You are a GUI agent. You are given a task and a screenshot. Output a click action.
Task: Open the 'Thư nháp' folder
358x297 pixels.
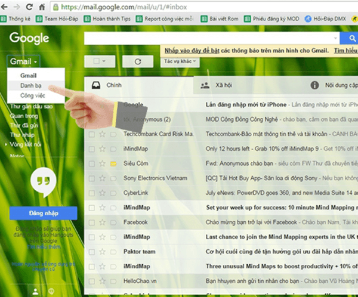(x=22, y=135)
